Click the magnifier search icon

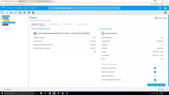[119, 8]
